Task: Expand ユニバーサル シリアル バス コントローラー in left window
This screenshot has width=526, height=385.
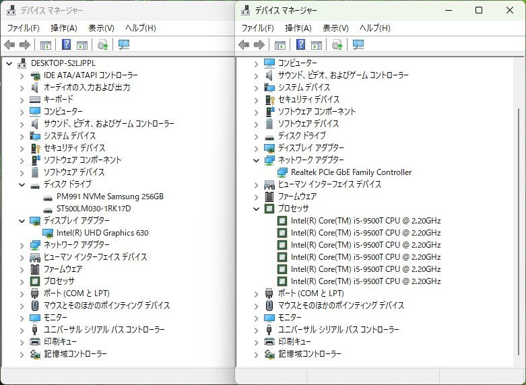Action: coord(22,330)
